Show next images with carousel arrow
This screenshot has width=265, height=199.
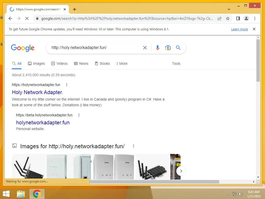click(x=181, y=171)
